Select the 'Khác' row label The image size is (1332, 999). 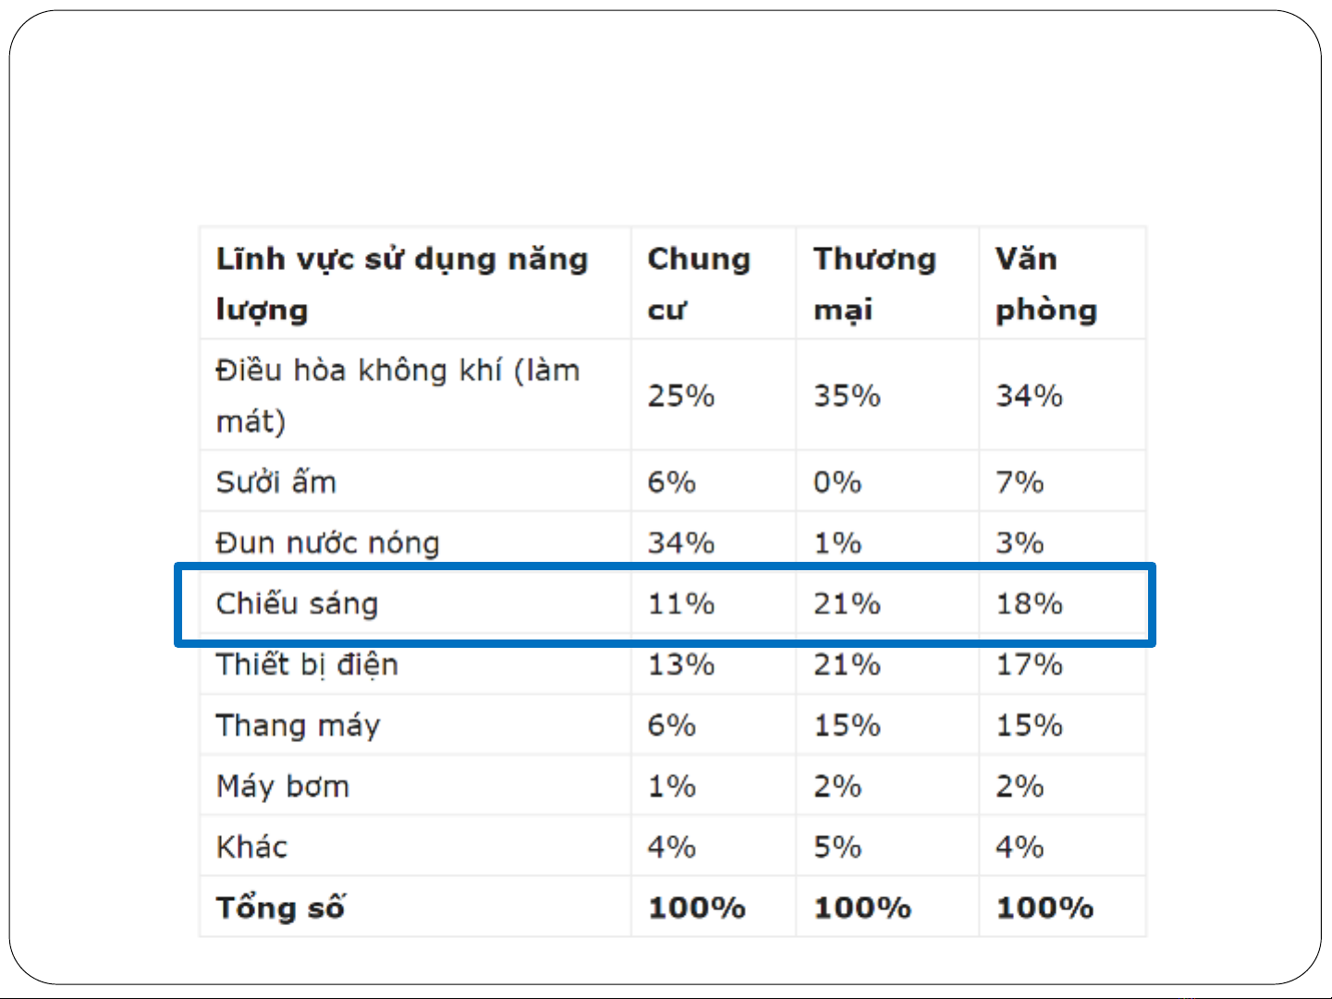251,847
